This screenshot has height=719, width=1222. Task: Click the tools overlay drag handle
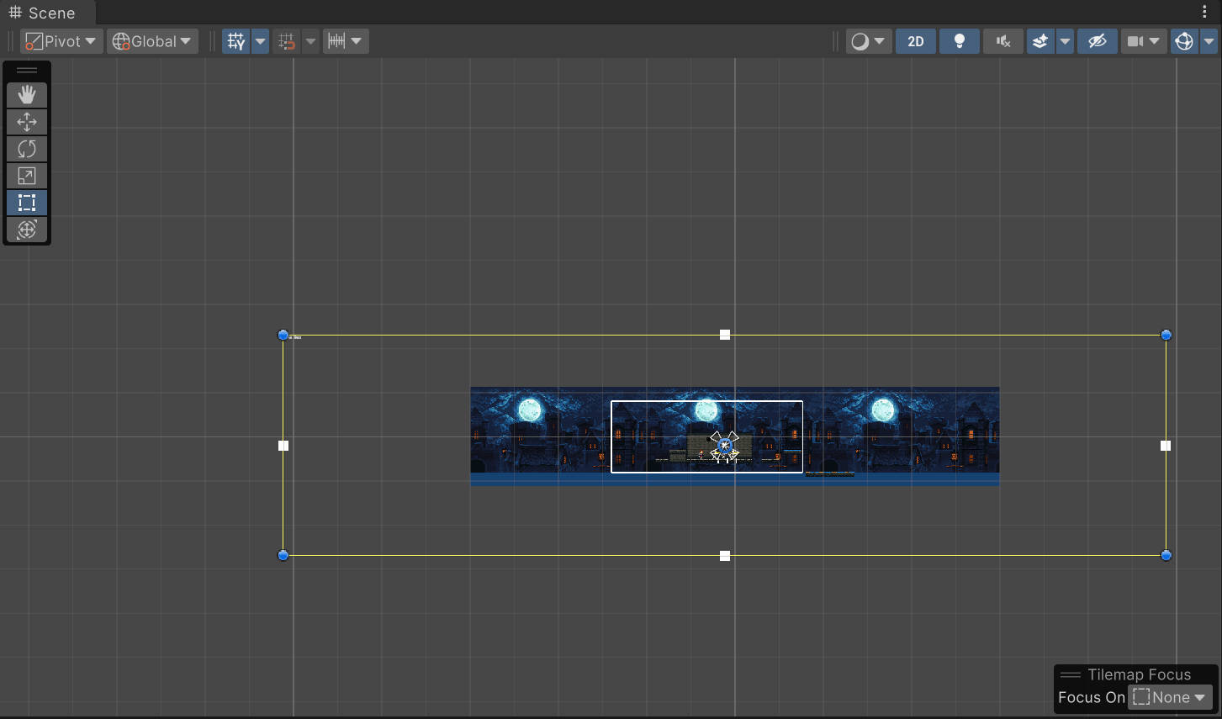(x=27, y=71)
